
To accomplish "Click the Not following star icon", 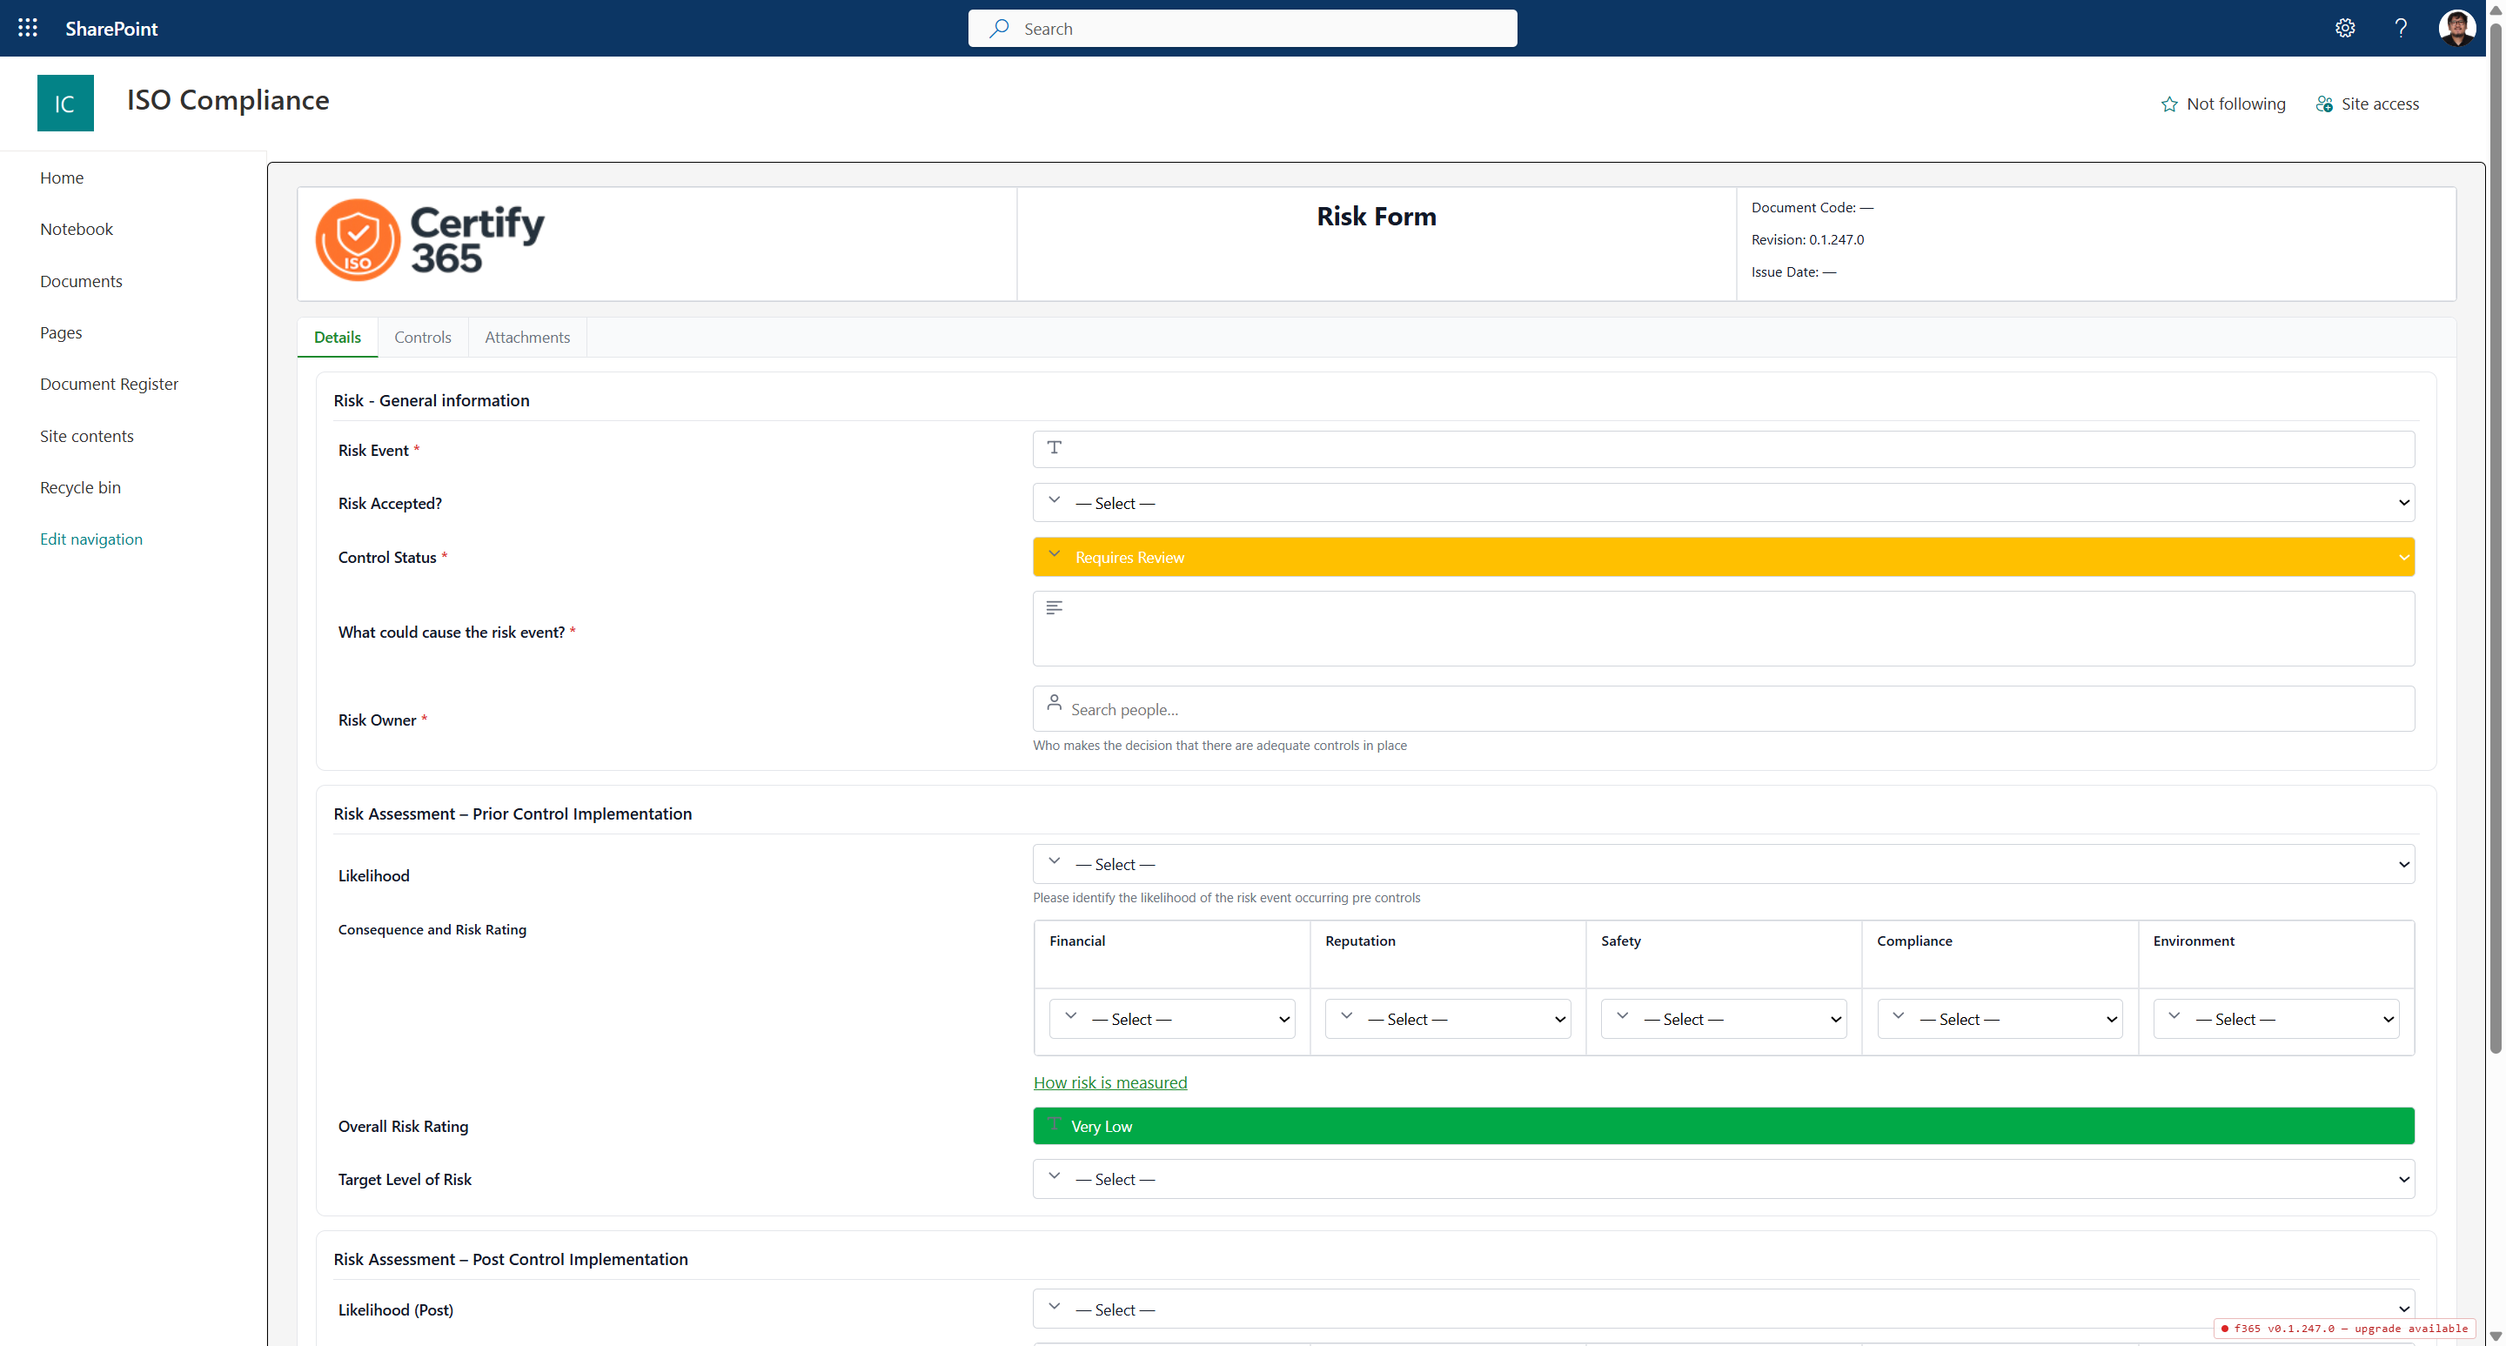I will coord(2168,104).
